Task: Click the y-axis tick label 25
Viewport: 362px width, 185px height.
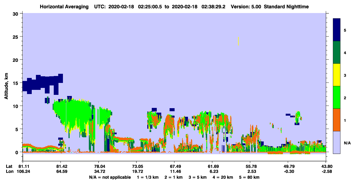Action: (x=16, y=37)
